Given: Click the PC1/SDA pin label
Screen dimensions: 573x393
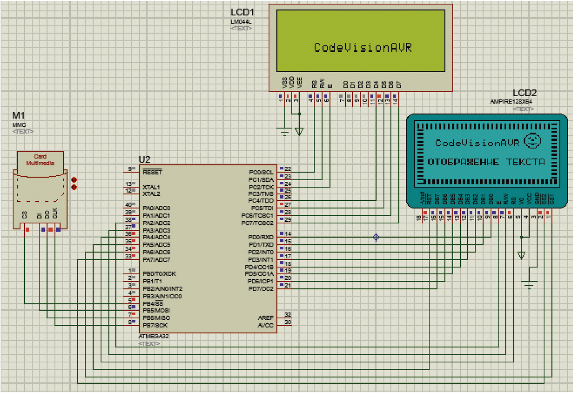Looking at the screenshot, I should click(261, 180).
